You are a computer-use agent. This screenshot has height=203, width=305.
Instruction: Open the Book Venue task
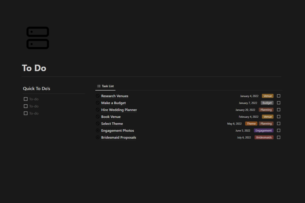[x=111, y=117]
